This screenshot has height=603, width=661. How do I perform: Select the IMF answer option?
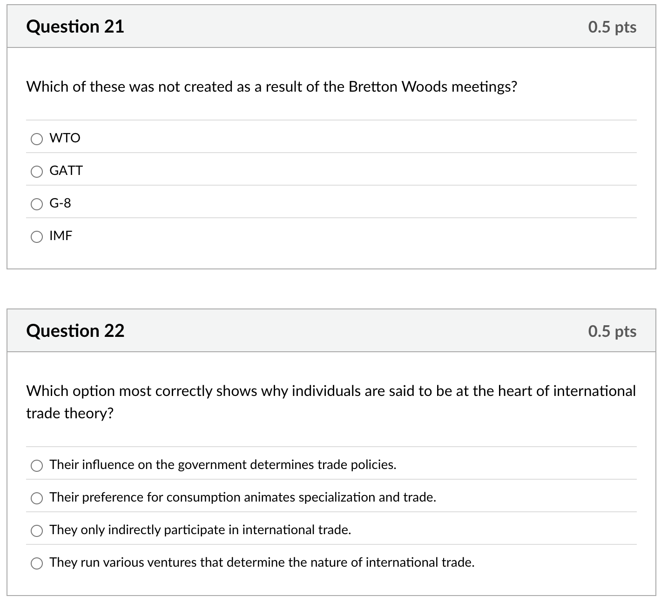(x=61, y=236)
